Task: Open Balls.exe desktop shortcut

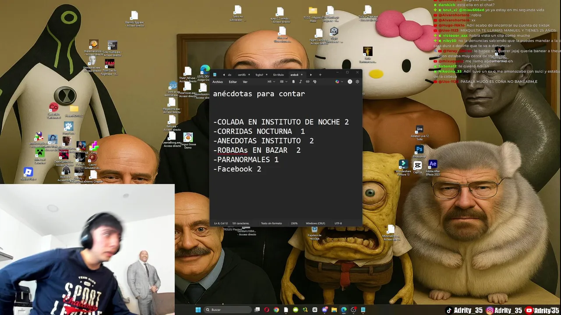Action: pos(172,123)
